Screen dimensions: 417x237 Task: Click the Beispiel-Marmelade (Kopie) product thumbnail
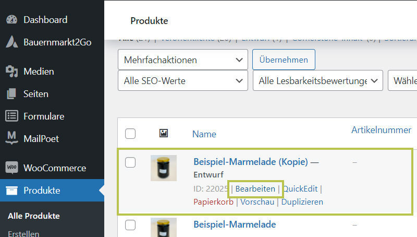164,168
